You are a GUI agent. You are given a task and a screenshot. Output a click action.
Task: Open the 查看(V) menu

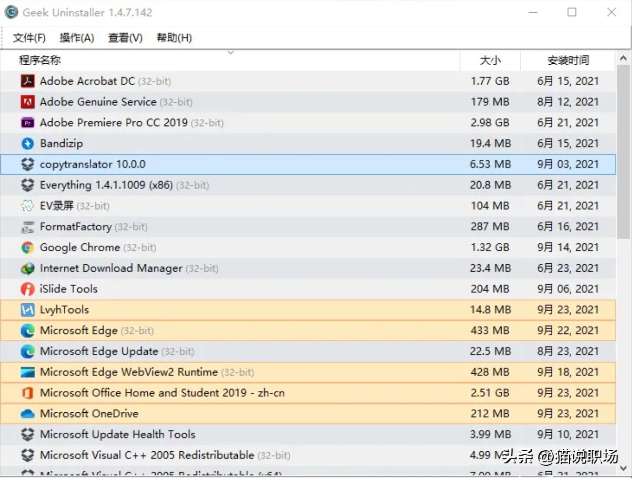pos(124,37)
